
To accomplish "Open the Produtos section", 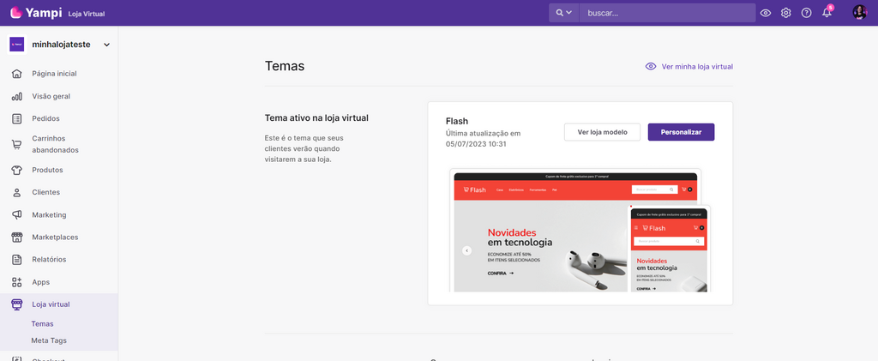I will (x=48, y=170).
